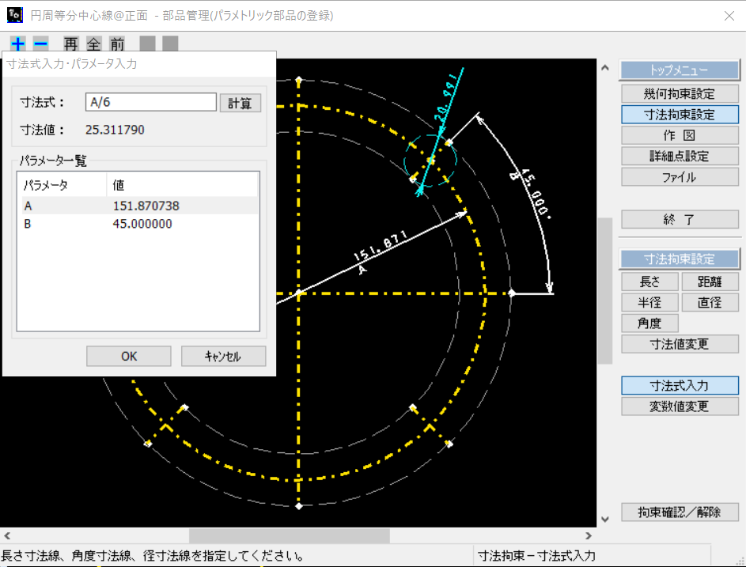The image size is (746, 567).
Task: Click the 再 redraw toolbar icon
Action: coord(71,44)
